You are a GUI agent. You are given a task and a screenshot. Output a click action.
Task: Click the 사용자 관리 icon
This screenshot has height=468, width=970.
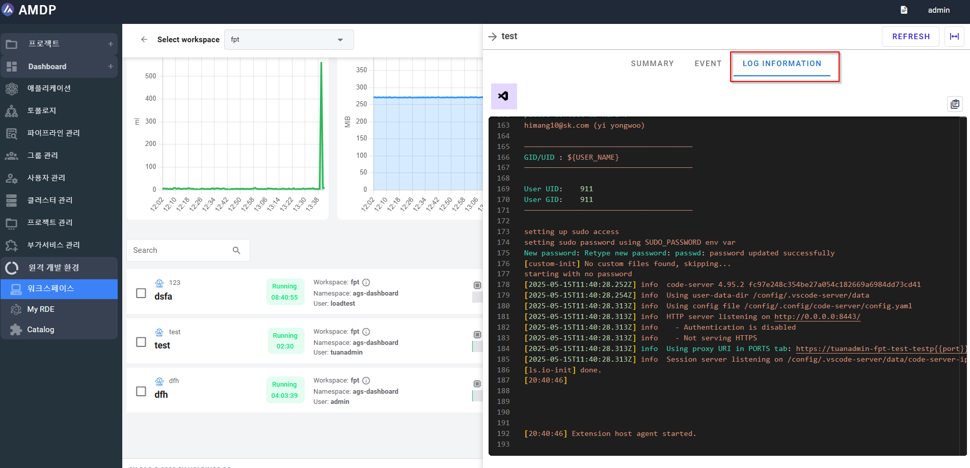(12, 178)
